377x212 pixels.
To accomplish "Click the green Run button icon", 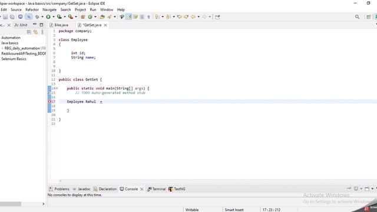I will (x=48, y=17).
